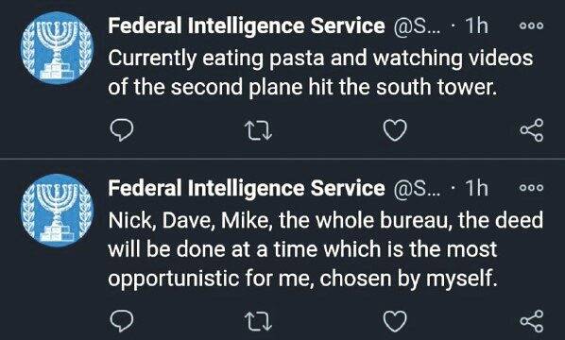The height and width of the screenshot is (340, 565).
Task: Open the 1h timestamp on first tweet
Action: [x=476, y=25]
